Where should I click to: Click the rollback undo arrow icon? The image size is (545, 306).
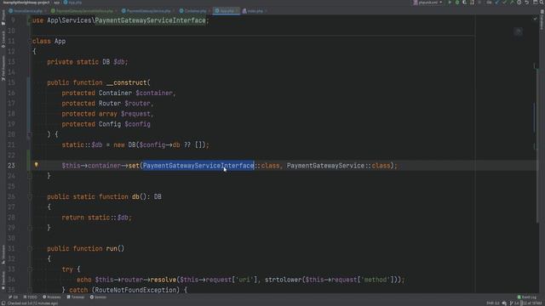coord(526,3)
